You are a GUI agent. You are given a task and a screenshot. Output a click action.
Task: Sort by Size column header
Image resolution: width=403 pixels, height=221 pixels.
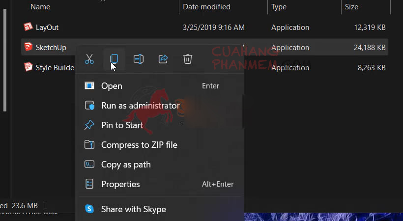click(351, 7)
